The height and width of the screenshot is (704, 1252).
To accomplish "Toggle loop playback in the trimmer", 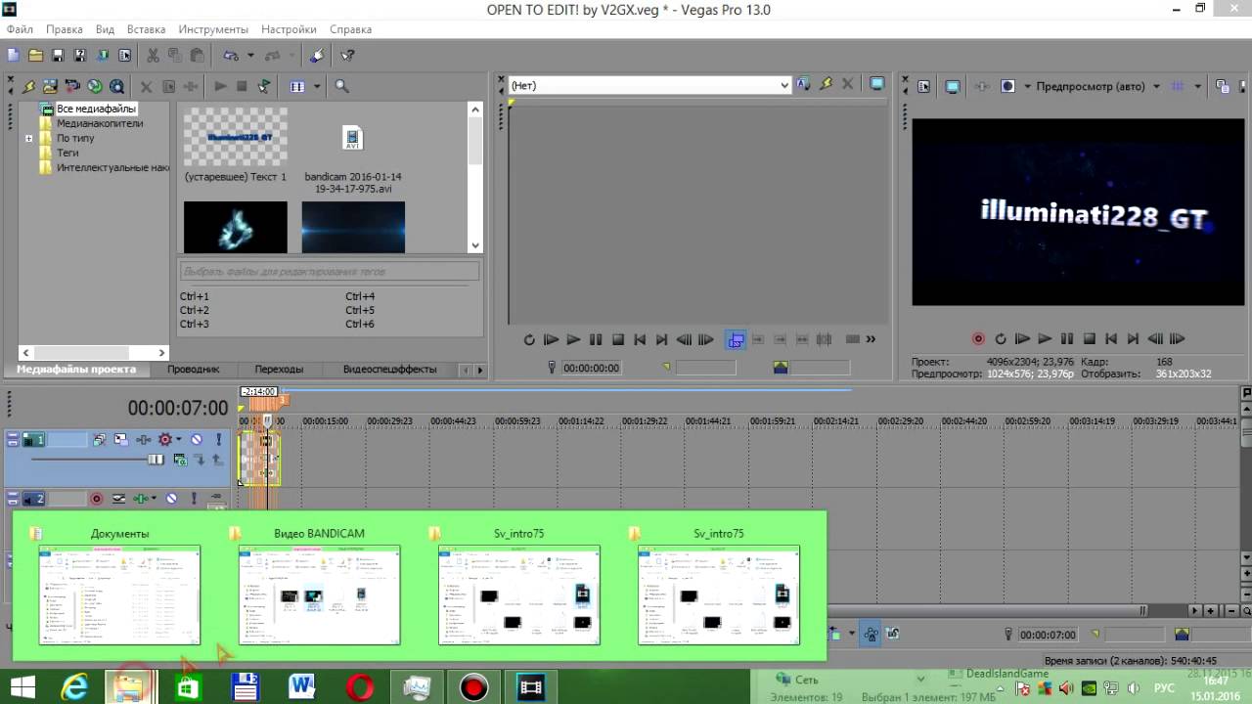I will click(529, 339).
